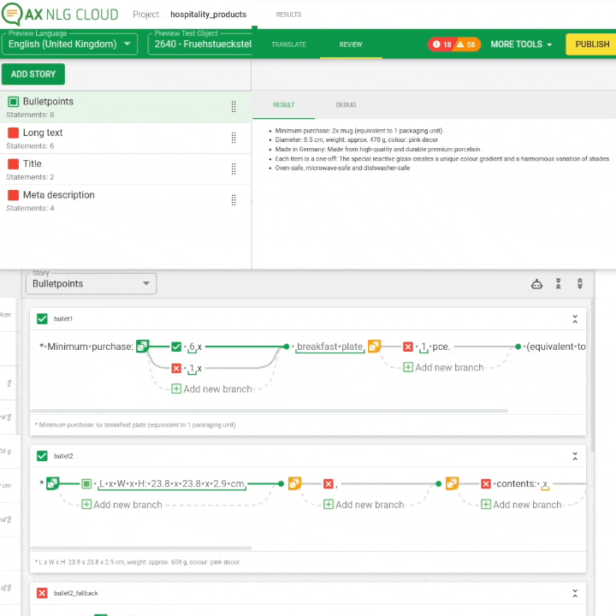616x616 pixels.
Task: Toggle the comma branch red checkbox in bullet2
Action: [329, 483]
